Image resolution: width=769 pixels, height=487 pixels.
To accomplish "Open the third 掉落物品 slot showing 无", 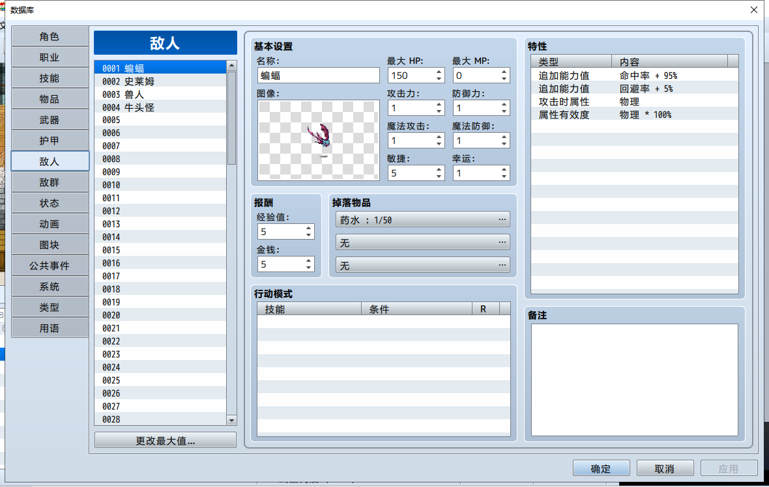I will [423, 265].
